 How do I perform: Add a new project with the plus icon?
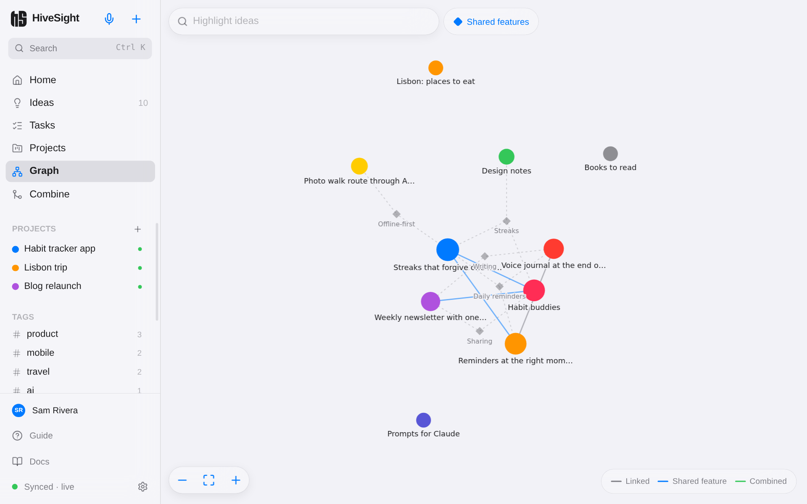(137, 229)
